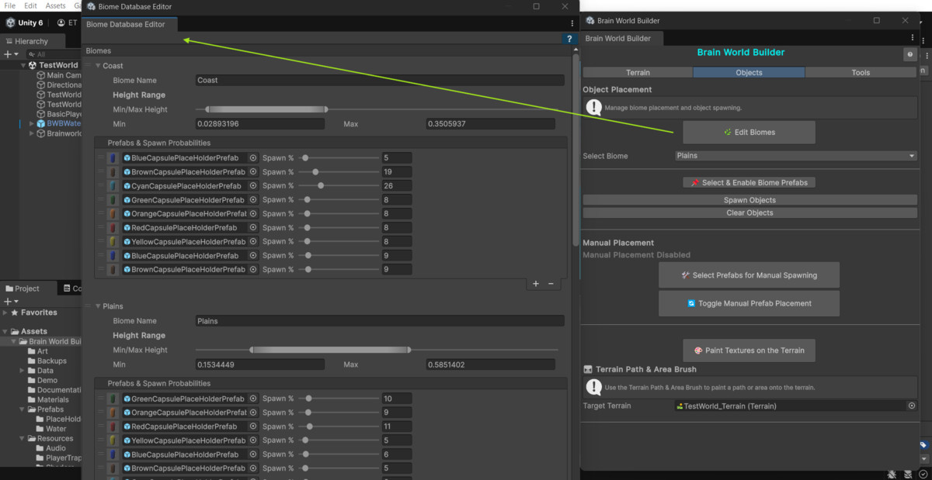Collapse TestWorld scene in Hierarchy
This screenshot has height=480, width=932.
tap(23, 65)
